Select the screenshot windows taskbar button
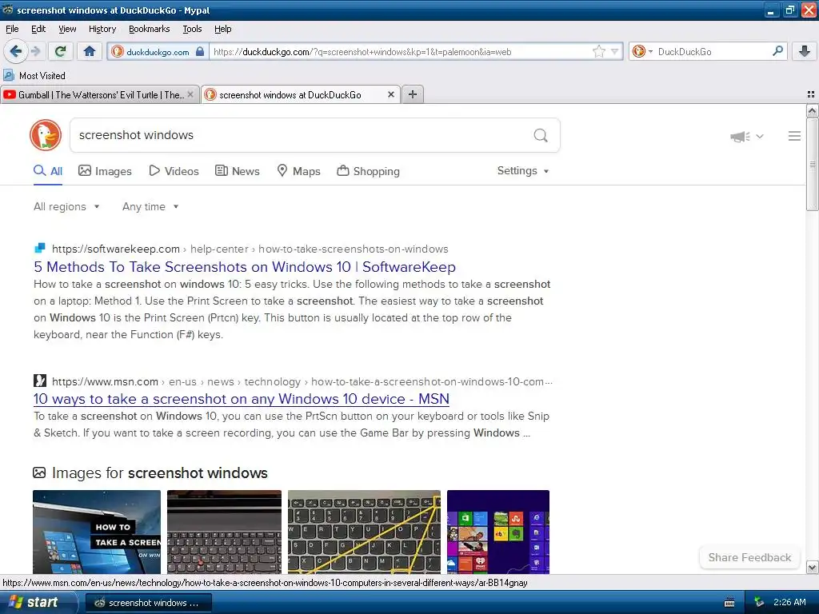819x614 pixels. click(x=148, y=603)
